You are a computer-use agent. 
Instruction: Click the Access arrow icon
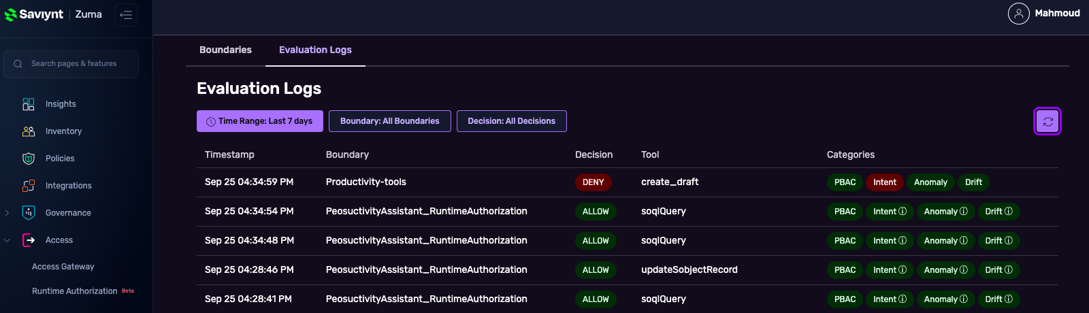tap(29, 240)
